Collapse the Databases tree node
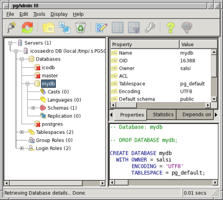 coord(22,59)
